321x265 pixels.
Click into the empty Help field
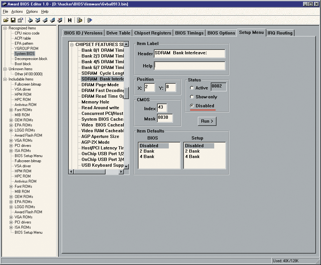[189, 66]
